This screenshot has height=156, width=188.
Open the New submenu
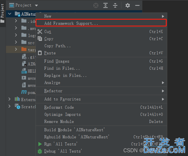pyautogui.click(x=101, y=16)
